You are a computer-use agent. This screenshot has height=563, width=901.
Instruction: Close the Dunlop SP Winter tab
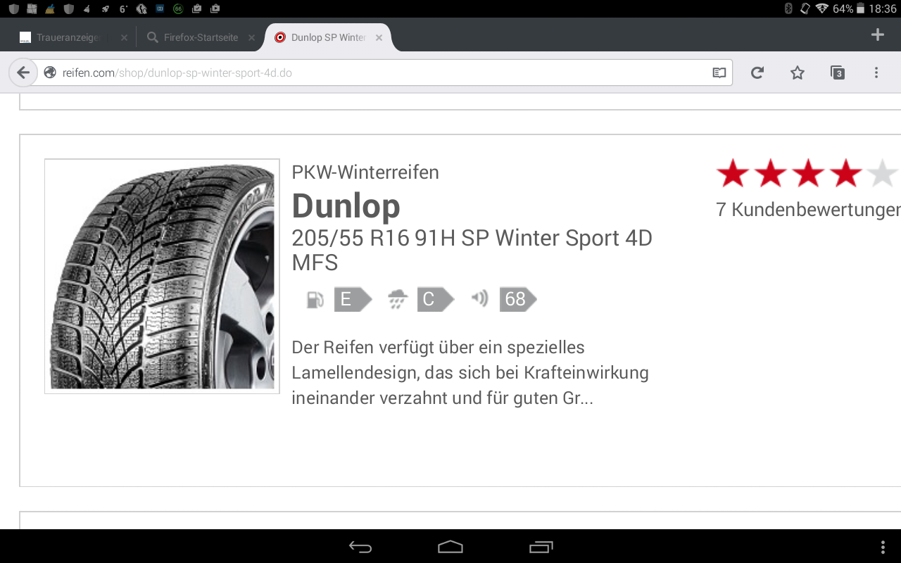tap(379, 38)
